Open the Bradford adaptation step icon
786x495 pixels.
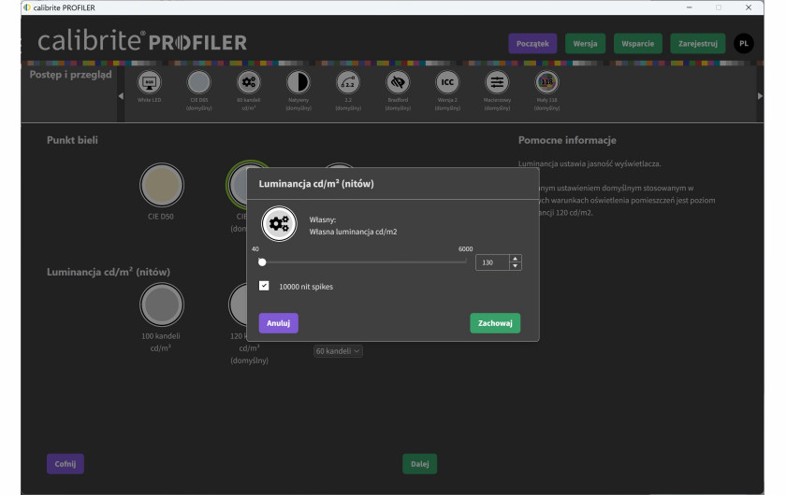[x=398, y=82]
